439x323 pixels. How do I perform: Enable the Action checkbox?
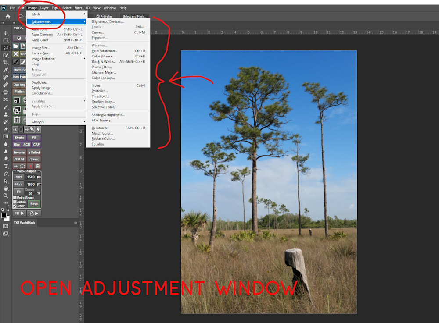pyautogui.click(x=15, y=202)
